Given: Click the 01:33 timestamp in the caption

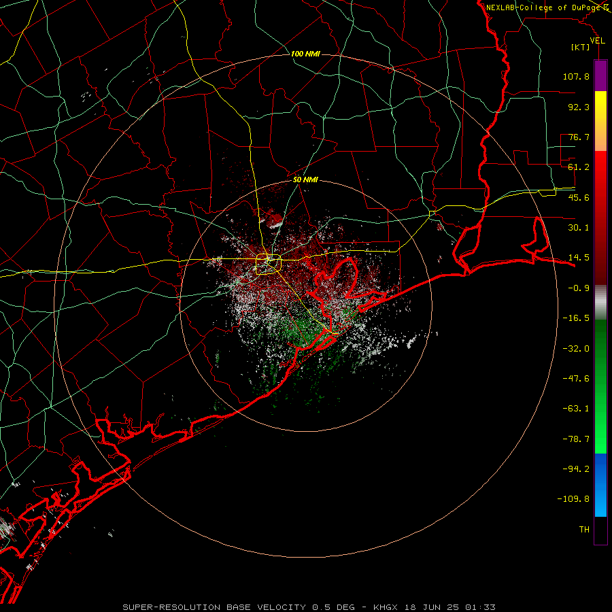Looking at the screenshot, I should pyautogui.click(x=480, y=607).
